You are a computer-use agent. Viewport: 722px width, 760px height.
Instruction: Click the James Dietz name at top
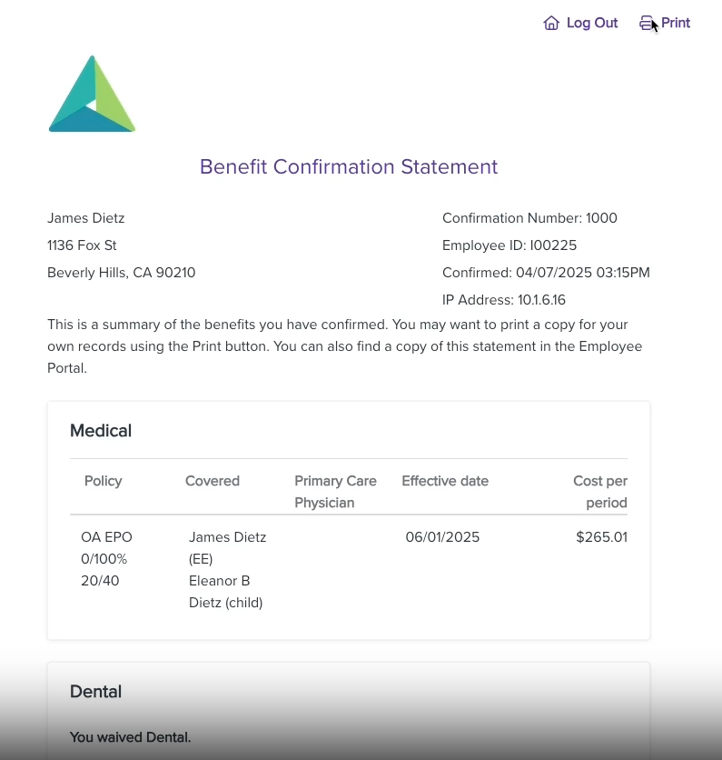[x=85, y=218]
